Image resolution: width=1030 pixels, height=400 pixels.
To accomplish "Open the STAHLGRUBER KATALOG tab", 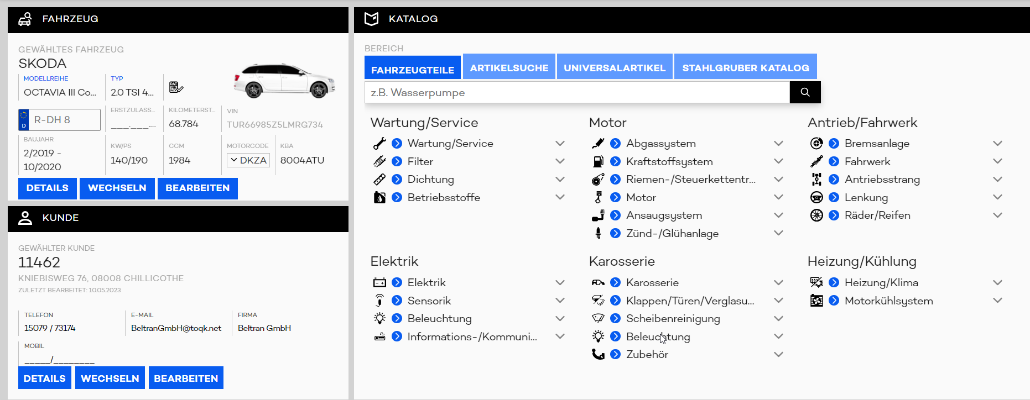I will pyautogui.click(x=746, y=67).
